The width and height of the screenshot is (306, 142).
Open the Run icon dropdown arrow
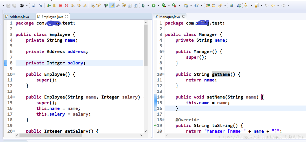point(158,6)
